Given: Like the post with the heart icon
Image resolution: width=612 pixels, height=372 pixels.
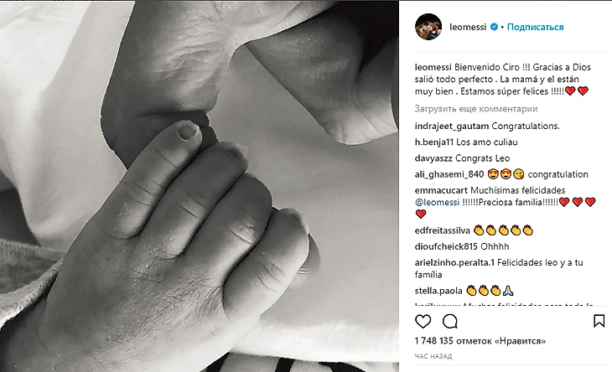Looking at the screenshot, I should pyautogui.click(x=423, y=321).
